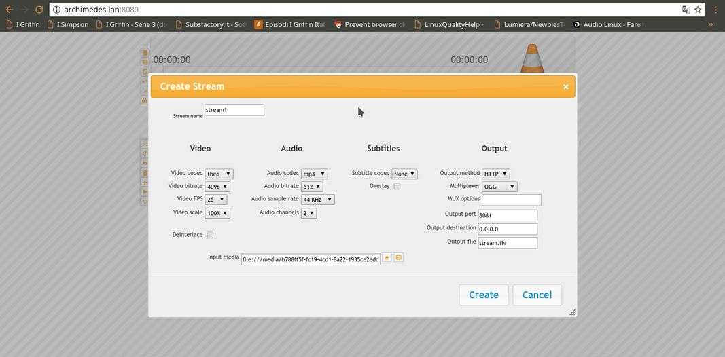
Task: Click the Audio section heading
Action: click(x=291, y=148)
